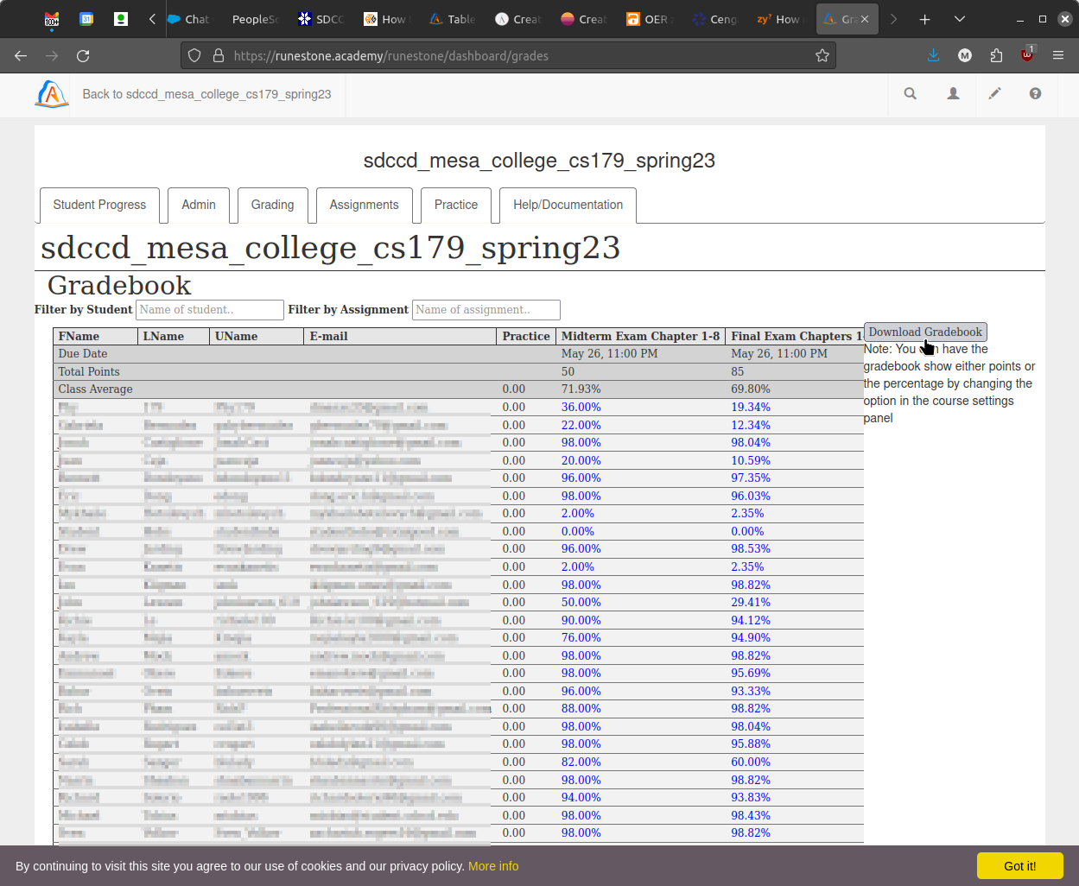Viewport: 1079px width, 886px height.
Task: Switch to the Student Progress tab
Action: 99,205
